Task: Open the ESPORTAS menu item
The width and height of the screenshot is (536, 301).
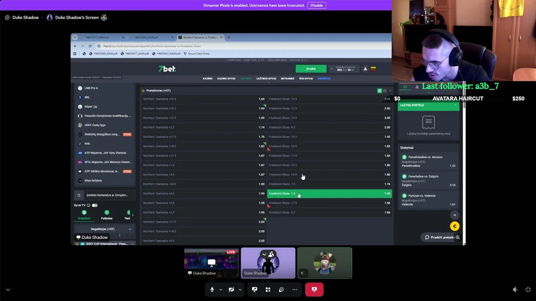Action: click(x=324, y=79)
